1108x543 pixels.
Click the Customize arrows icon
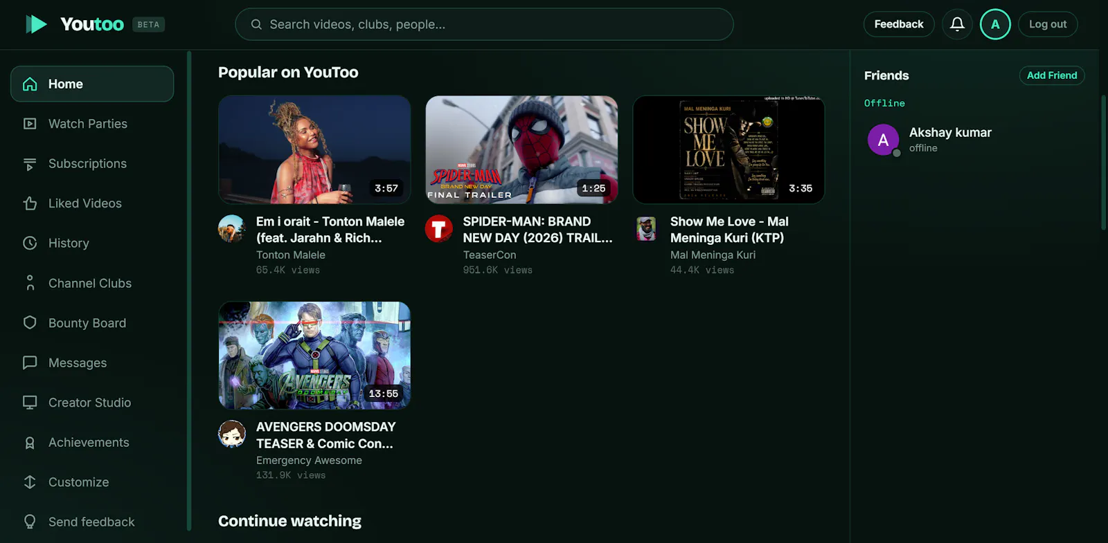(x=30, y=482)
